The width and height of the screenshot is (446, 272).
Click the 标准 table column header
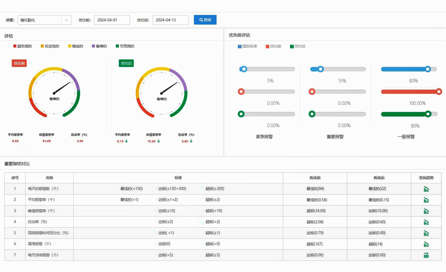coord(178,178)
